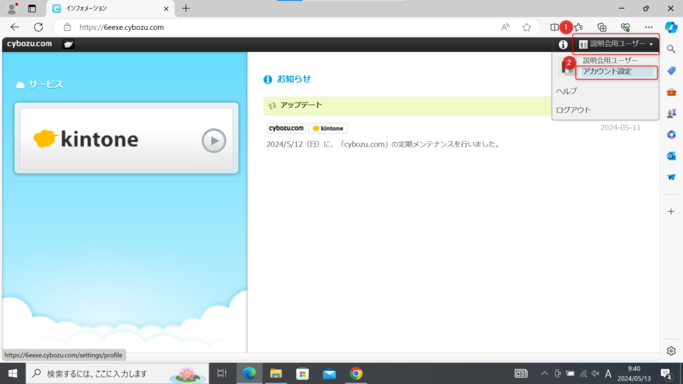683x384 pixels.
Task: Click the cybozu.com logo in header
Action: [x=29, y=44]
